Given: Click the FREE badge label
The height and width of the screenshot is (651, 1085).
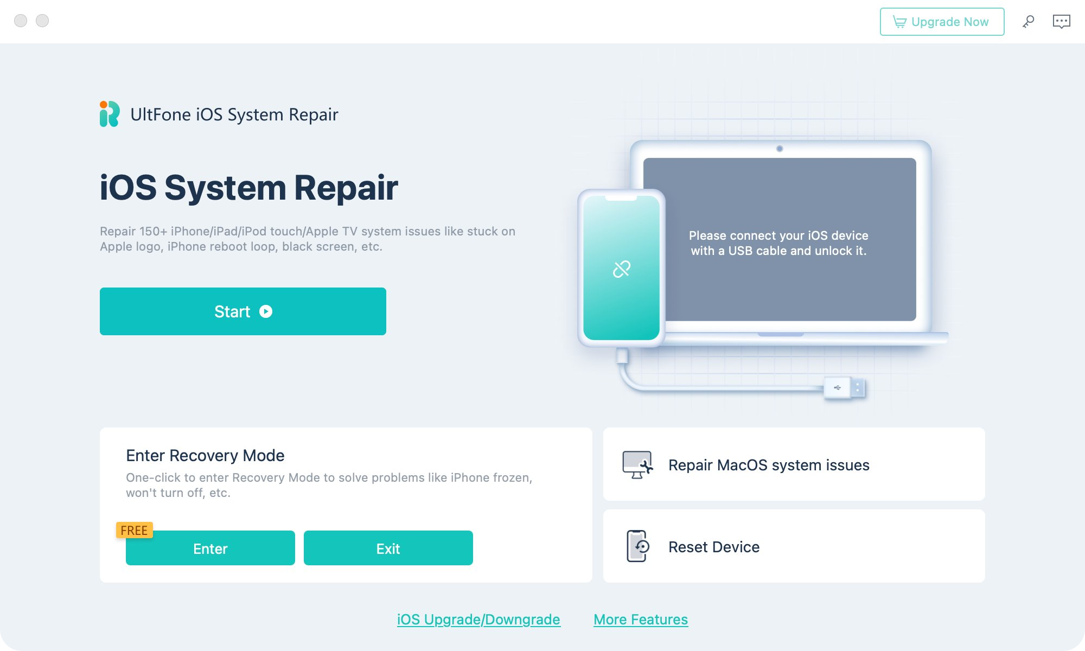Looking at the screenshot, I should click(x=135, y=530).
